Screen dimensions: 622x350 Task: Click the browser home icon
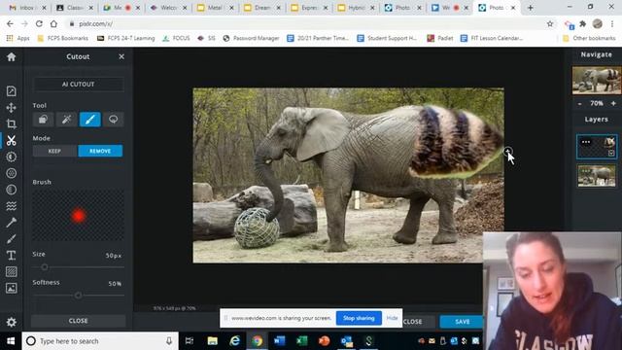pos(53,23)
